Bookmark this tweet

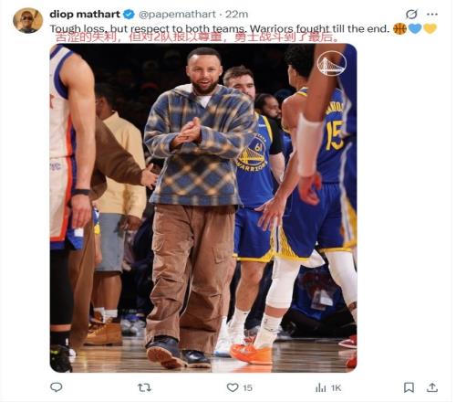coord(409,387)
